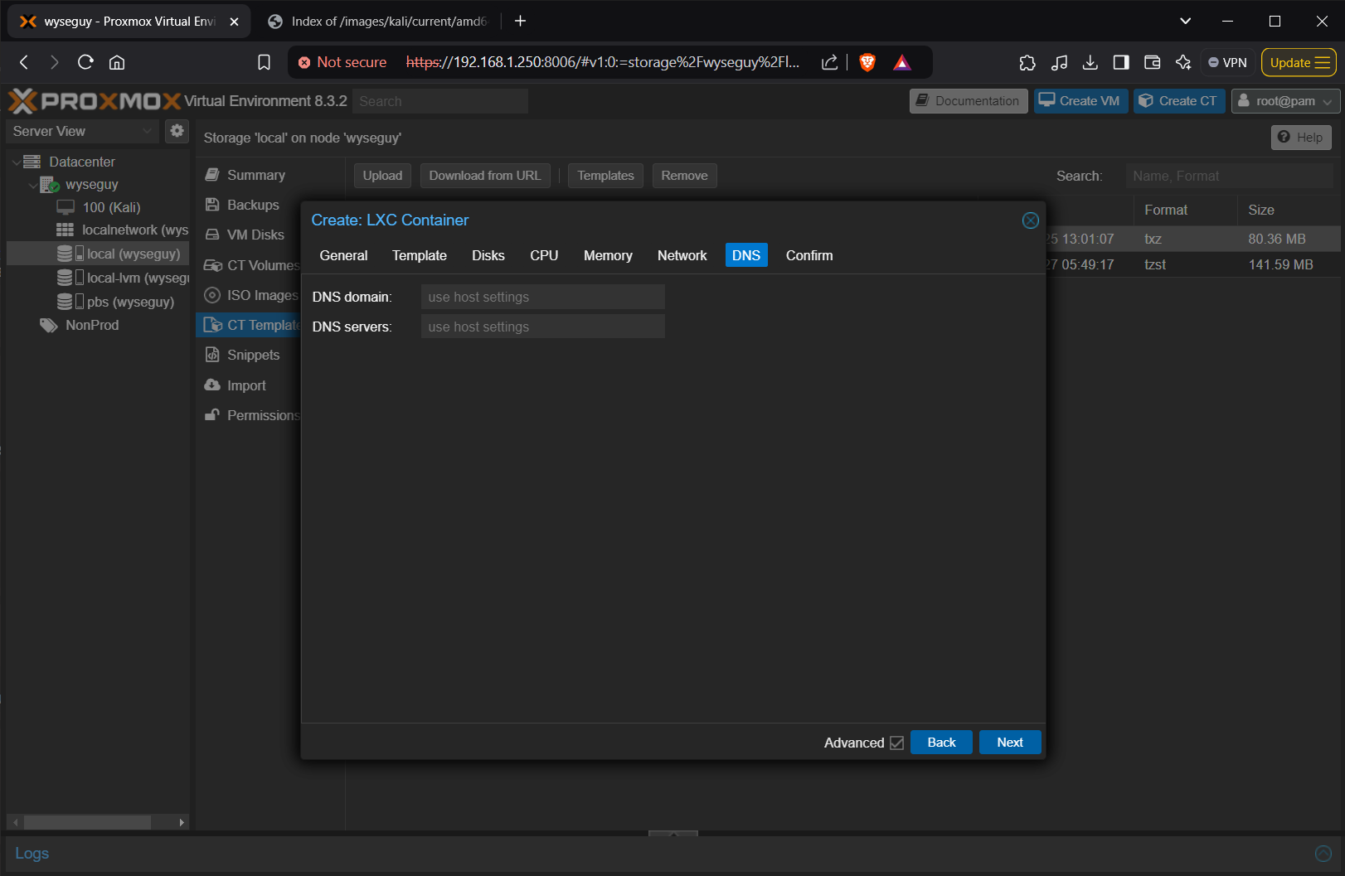Click the localnetwork grid icon

tap(65, 230)
